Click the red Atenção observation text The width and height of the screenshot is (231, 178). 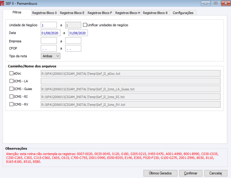click(x=112, y=158)
